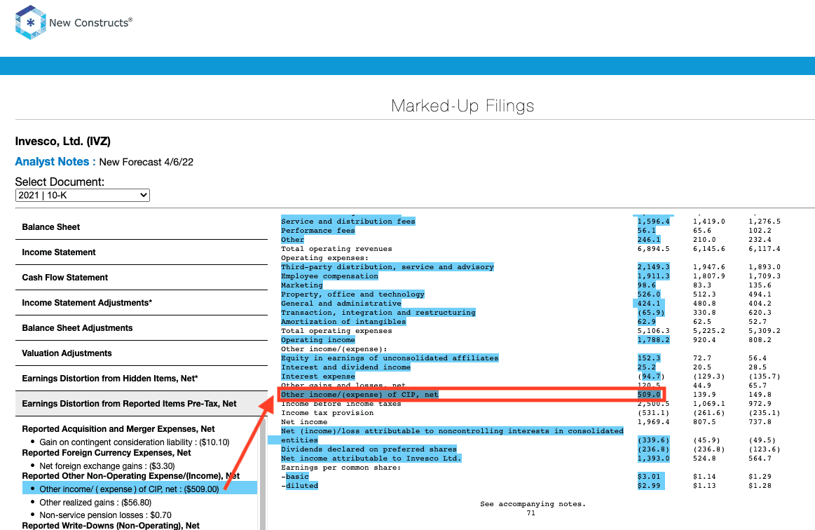Click the highlighted value 1,788.2

click(653, 339)
